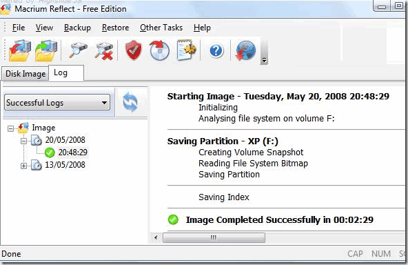Refresh logs with the blue arrows icon
Image resolution: width=408 pixels, height=265 pixels.
130,102
